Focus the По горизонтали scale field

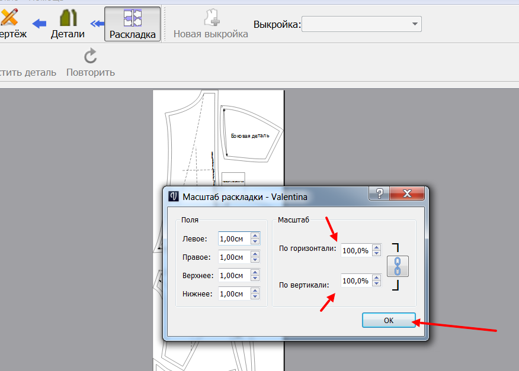click(x=355, y=250)
